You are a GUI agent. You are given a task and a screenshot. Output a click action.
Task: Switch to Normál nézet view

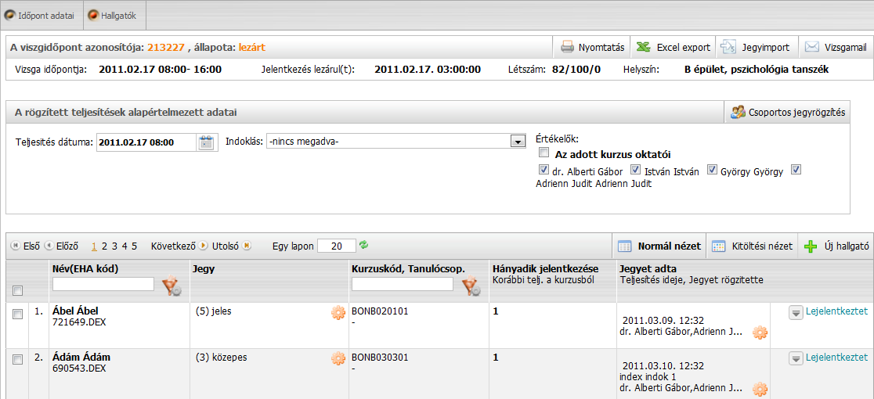pos(659,246)
